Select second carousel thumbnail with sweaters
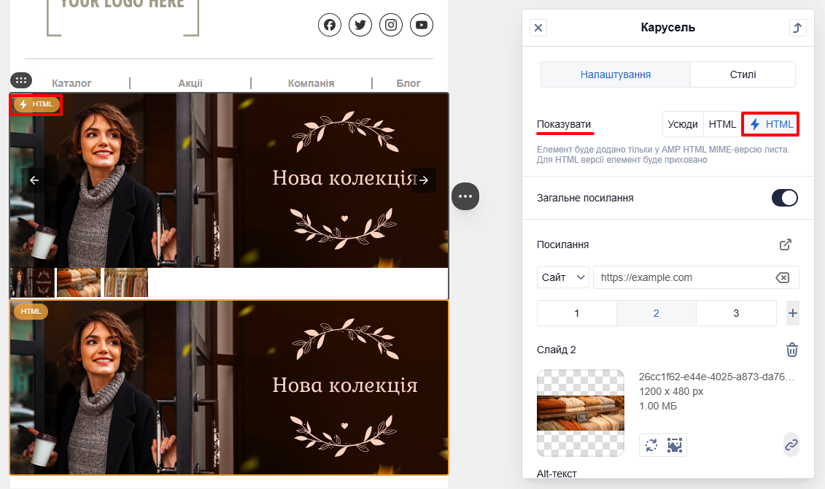 pyautogui.click(x=78, y=282)
